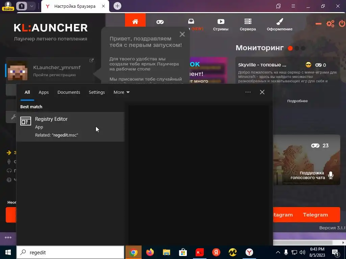Open the browser hamburger menu
This screenshot has height=259, width=346.
coord(293,6)
